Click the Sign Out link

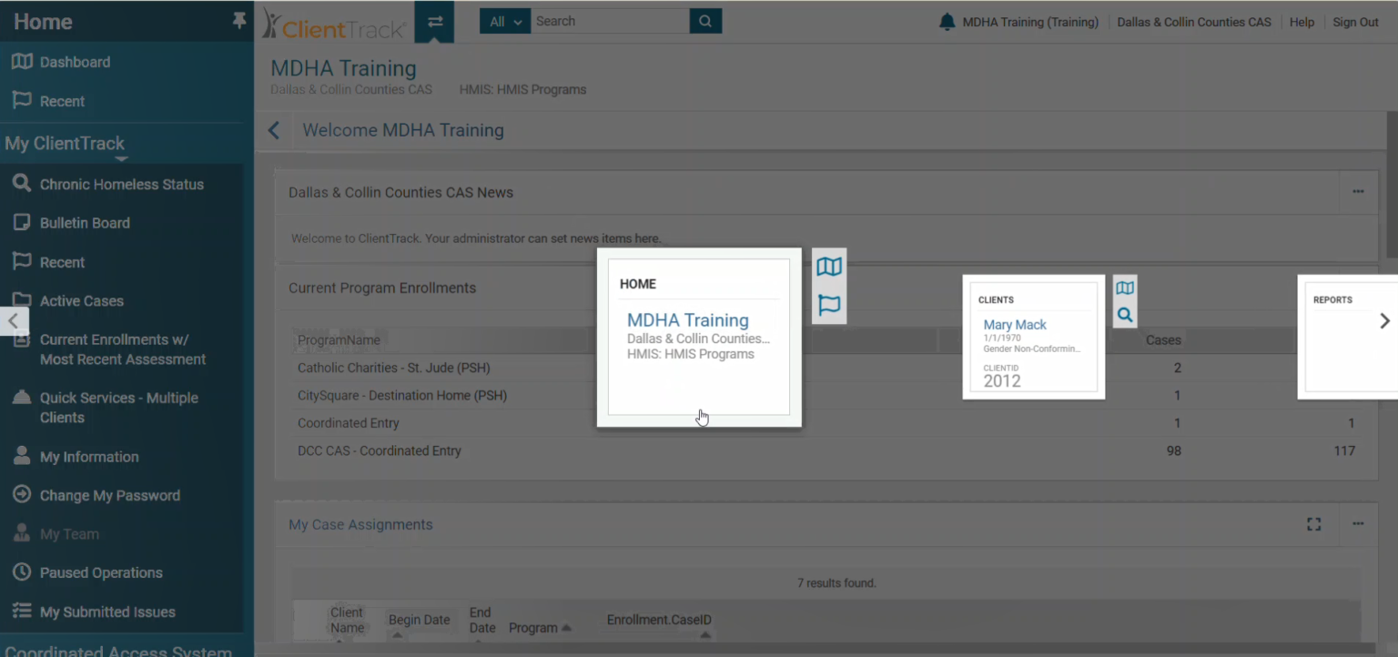1355,22
